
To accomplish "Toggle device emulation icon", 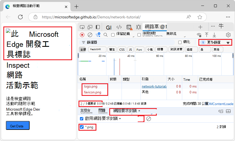I will point(90,27).
